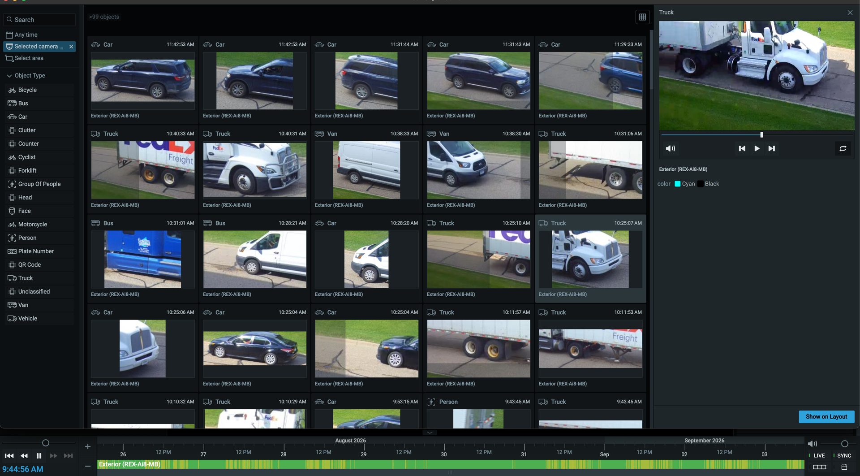Screen dimensions: 860x476
Task: Open the Bus thumbnail at 10:31:01 AM
Action: [x=142, y=259]
